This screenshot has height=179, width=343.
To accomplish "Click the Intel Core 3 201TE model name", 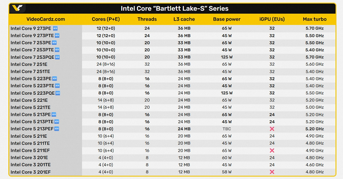I will [x=30, y=165].
